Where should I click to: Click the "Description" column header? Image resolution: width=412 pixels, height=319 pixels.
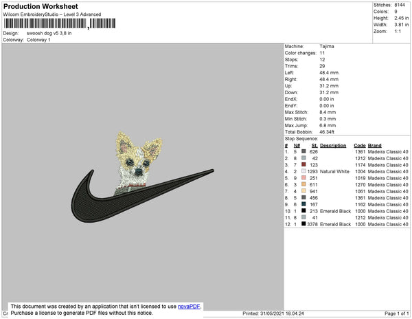[333, 146]
